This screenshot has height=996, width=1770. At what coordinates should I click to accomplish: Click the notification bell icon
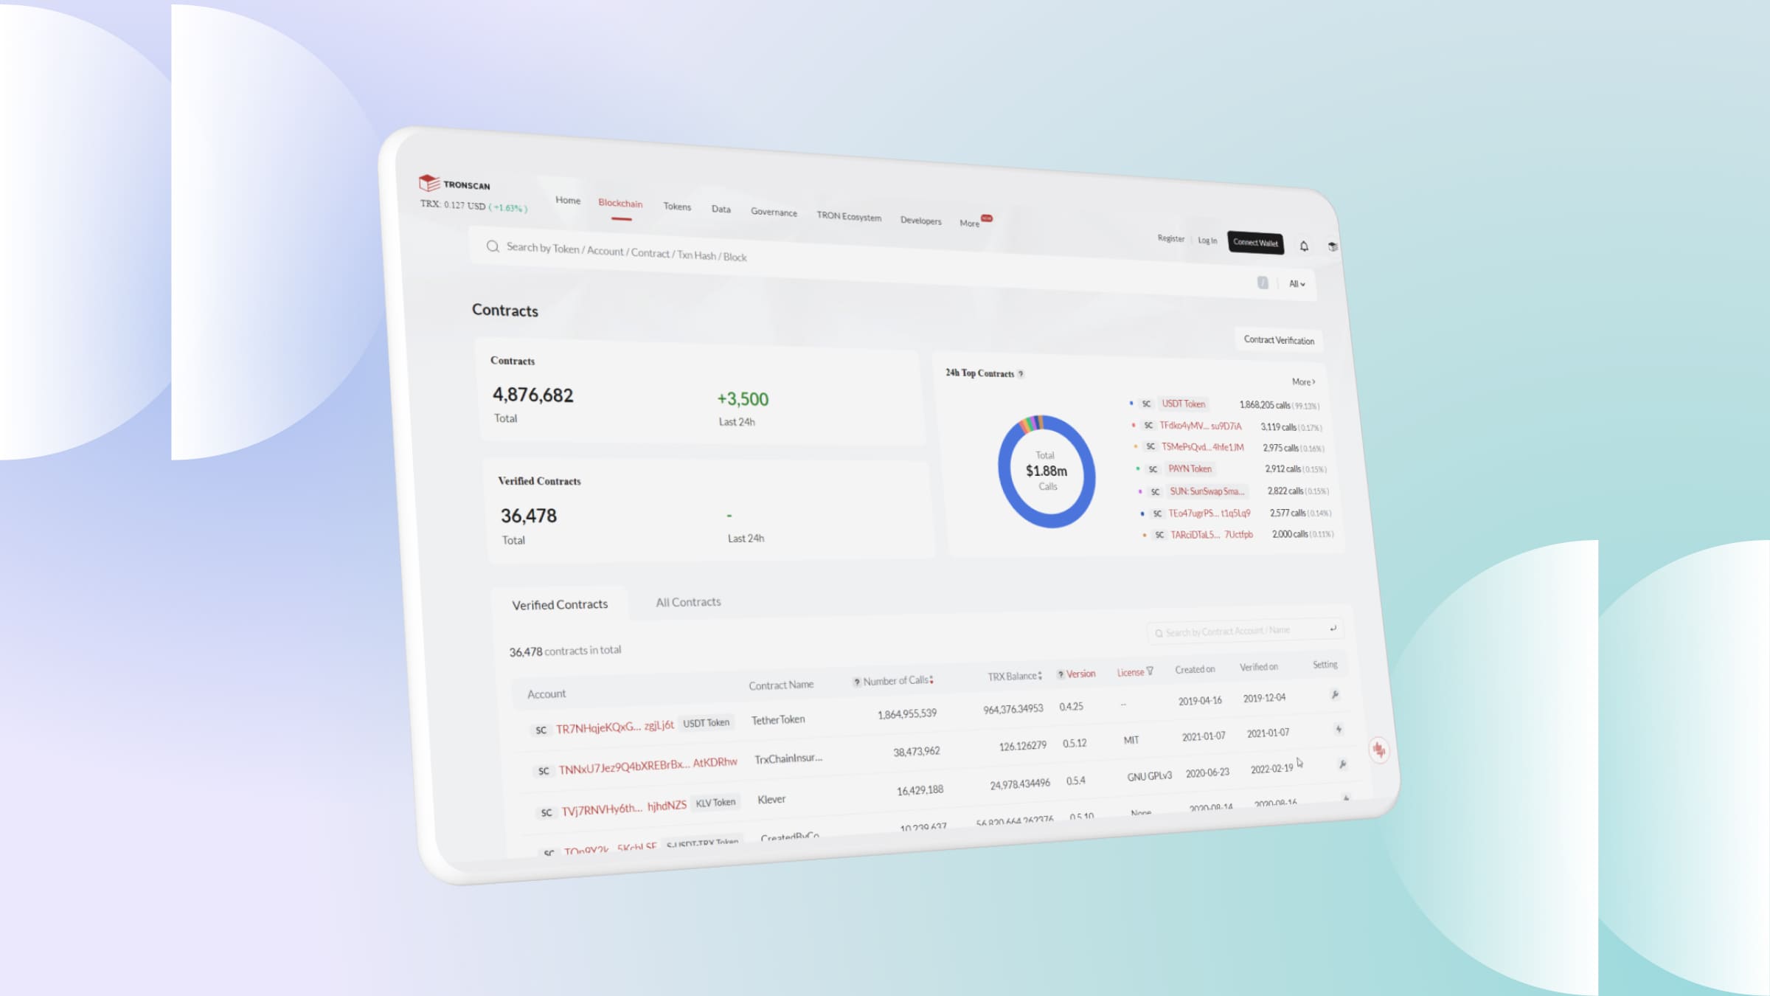1305,243
